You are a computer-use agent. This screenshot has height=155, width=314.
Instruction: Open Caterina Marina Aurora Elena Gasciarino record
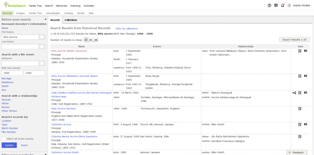[74, 136]
